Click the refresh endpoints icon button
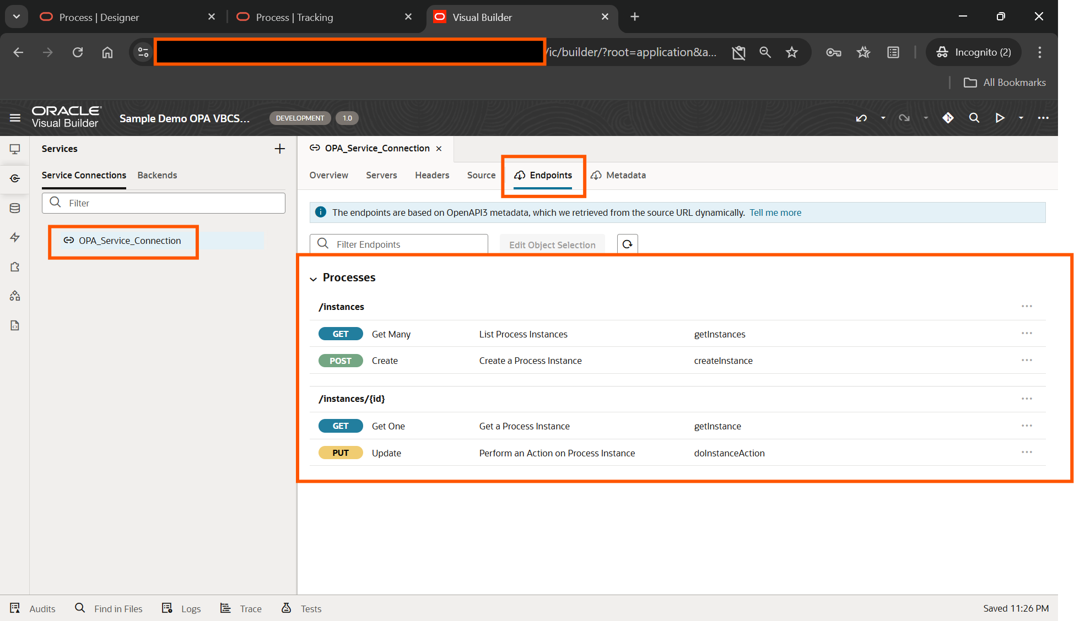 coord(627,244)
